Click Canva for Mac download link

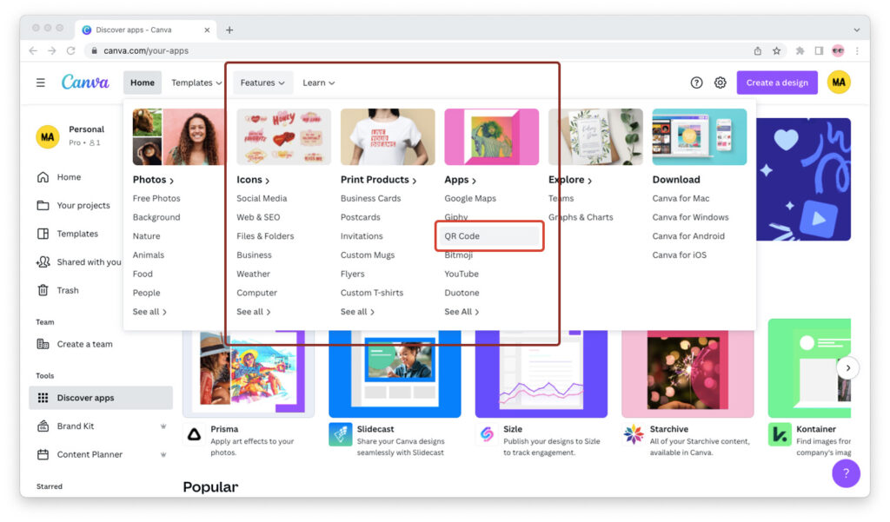click(681, 199)
